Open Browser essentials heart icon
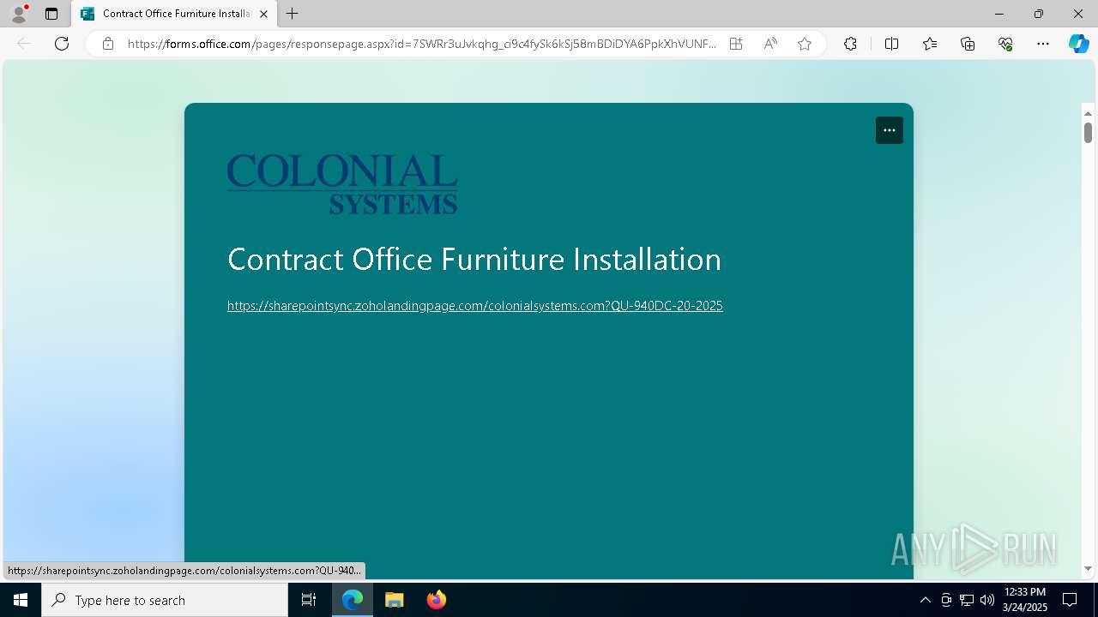The width and height of the screenshot is (1098, 617). coord(1005,44)
